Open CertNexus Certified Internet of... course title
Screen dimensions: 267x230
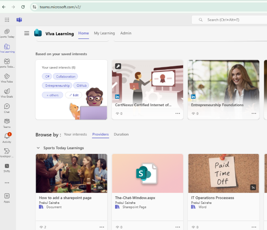click(x=143, y=105)
